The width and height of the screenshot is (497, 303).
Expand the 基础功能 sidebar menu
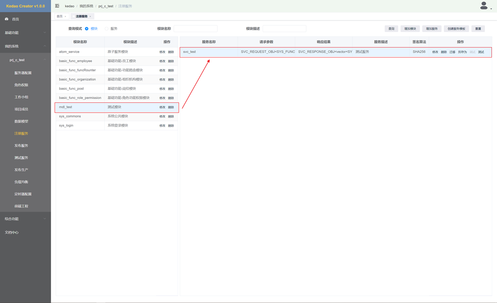click(26, 33)
